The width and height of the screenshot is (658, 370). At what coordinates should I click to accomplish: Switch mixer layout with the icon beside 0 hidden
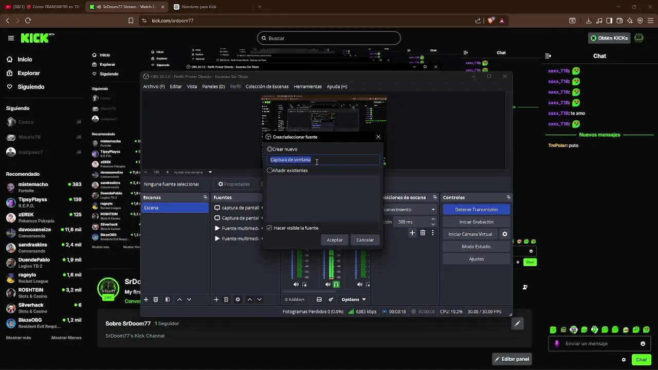click(319, 300)
